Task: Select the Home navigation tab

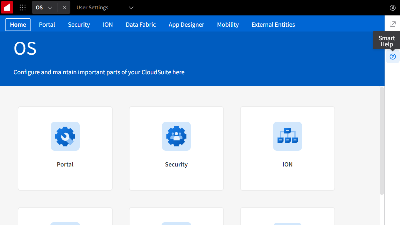Action: 18,25
